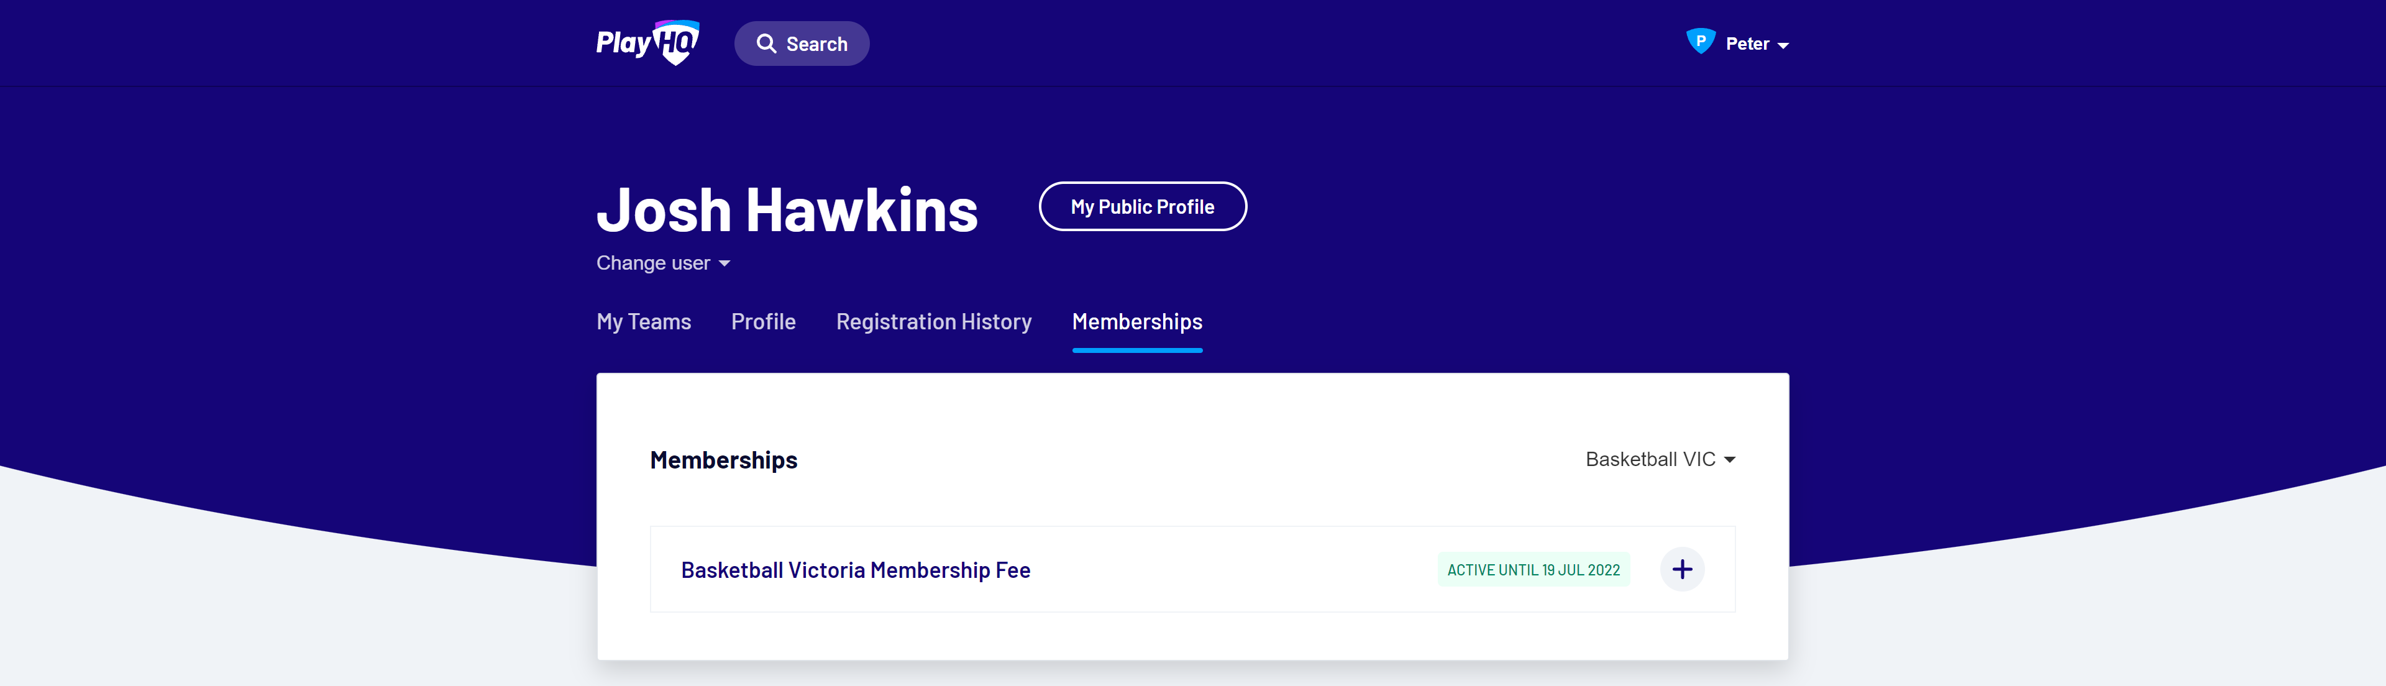2386x686 pixels.
Task: Click the Josh Hawkins name heading
Action: coord(787,210)
